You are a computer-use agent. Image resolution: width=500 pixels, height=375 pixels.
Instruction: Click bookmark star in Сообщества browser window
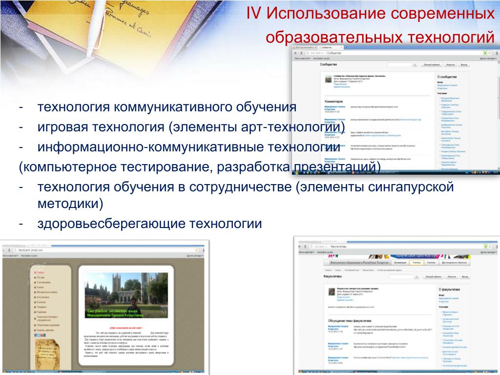(490, 53)
